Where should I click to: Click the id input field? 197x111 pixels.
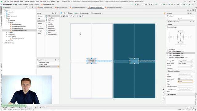pos(185,19)
